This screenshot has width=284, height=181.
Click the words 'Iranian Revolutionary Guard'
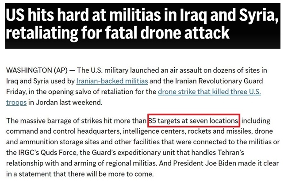[219, 81]
